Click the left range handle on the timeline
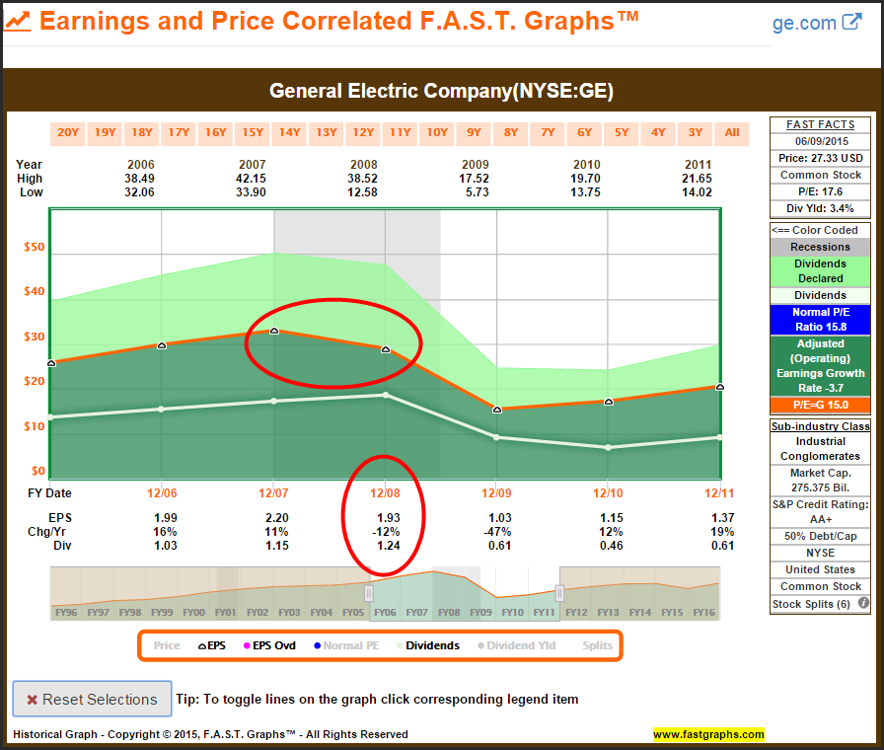The height and width of the screenshot is (750, 884). 369,593
